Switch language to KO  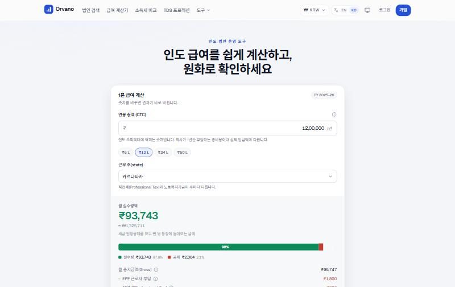354,10
